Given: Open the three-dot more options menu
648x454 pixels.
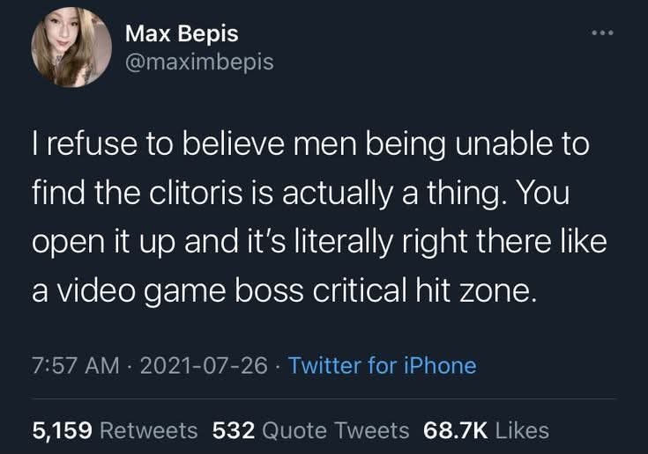Looking at the screenshot, I should (602, 33).
